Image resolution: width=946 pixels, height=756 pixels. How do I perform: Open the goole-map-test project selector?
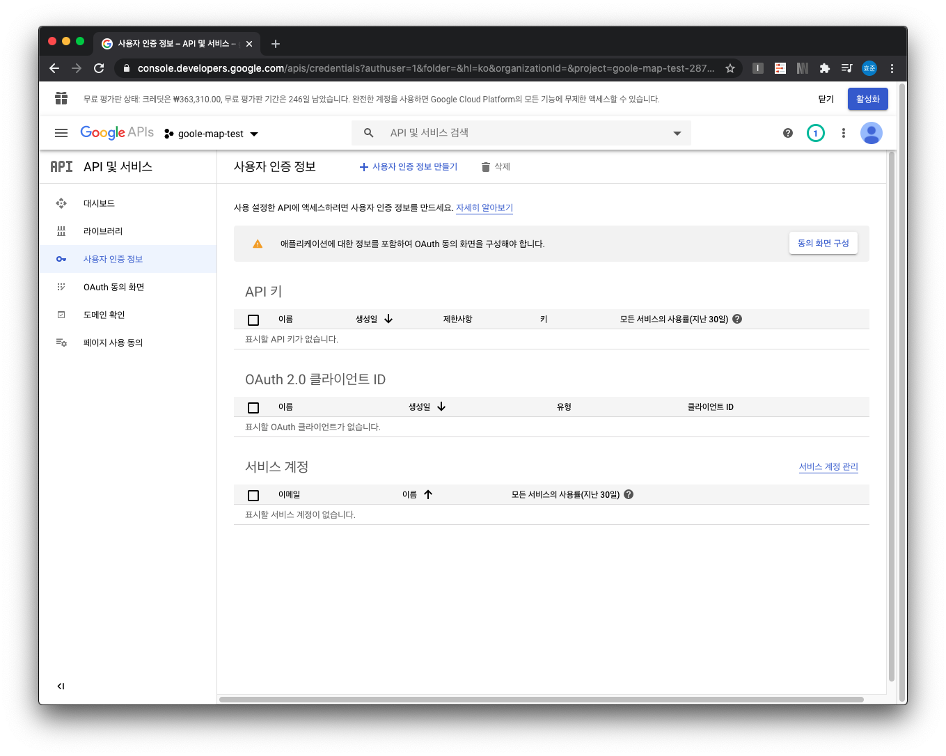212,134
